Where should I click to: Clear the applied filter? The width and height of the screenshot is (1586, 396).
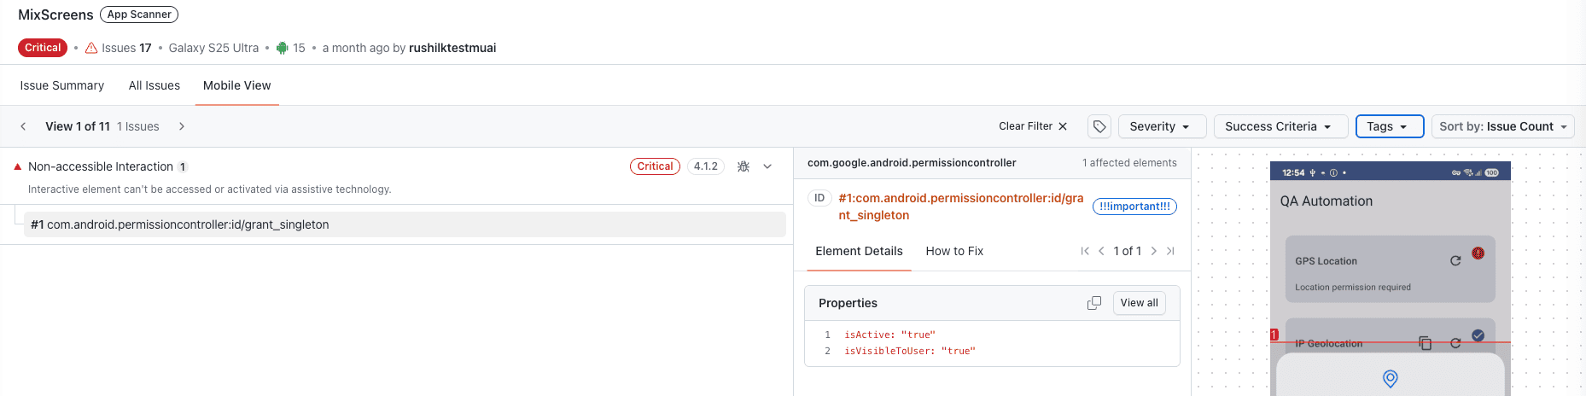pyautogui.click(x=1033, y=126)
